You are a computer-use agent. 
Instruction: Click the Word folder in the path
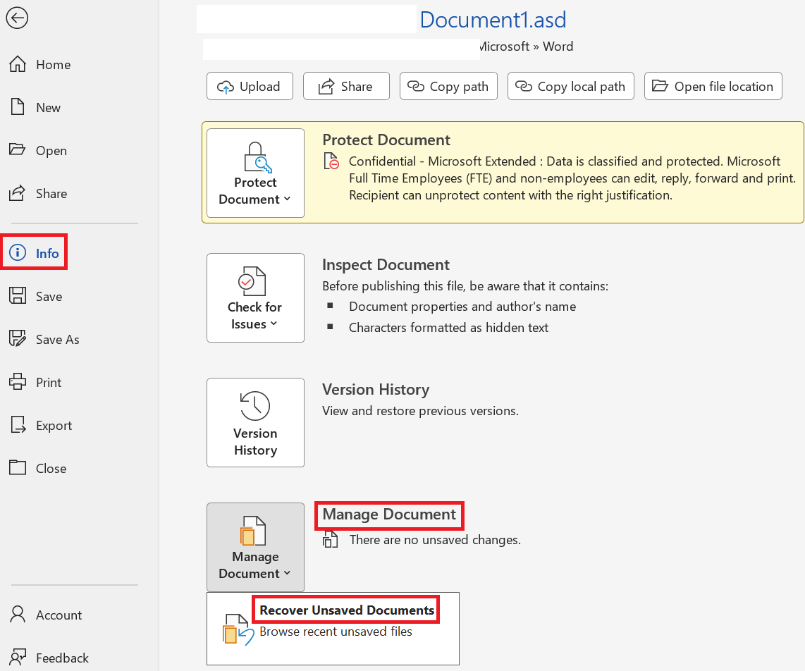tap(558, 47)
